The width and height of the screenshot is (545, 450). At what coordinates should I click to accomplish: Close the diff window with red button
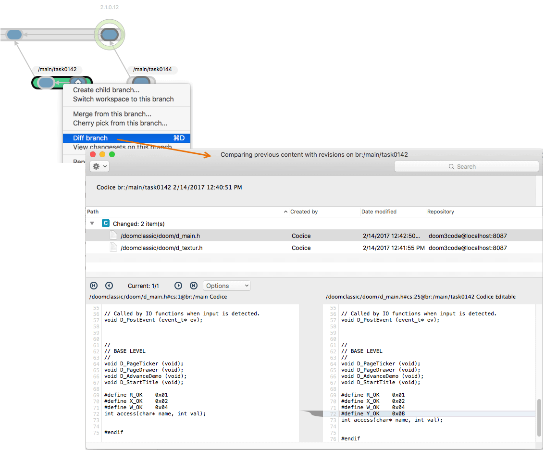click(x=93, y=154)
